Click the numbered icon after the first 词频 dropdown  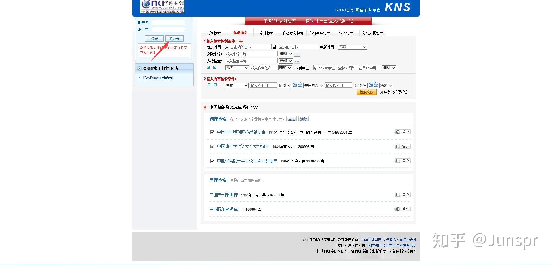point(295,85)
